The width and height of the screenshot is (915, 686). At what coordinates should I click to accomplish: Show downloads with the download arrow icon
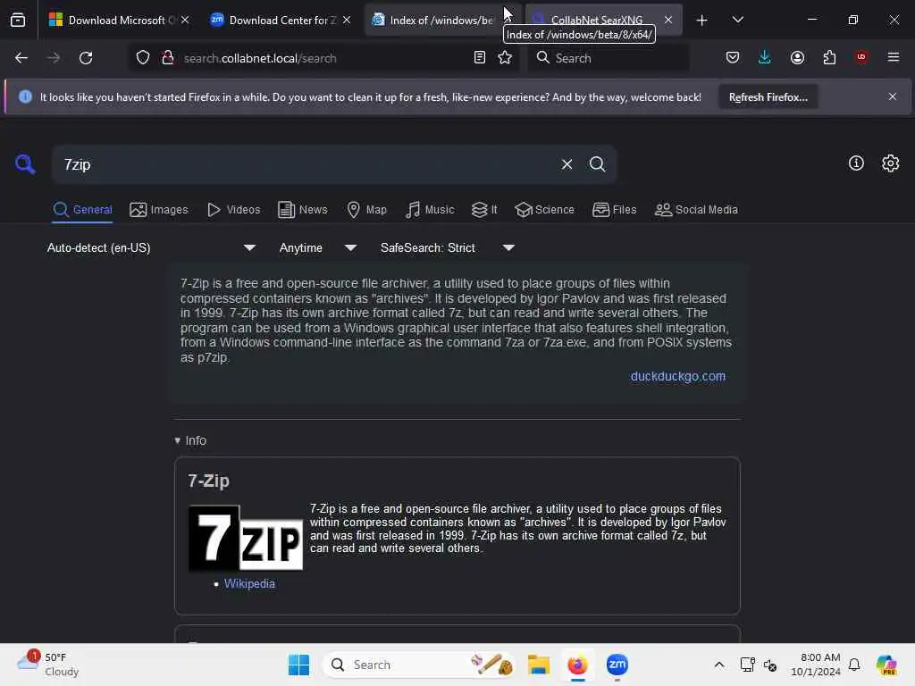[765, 57]
